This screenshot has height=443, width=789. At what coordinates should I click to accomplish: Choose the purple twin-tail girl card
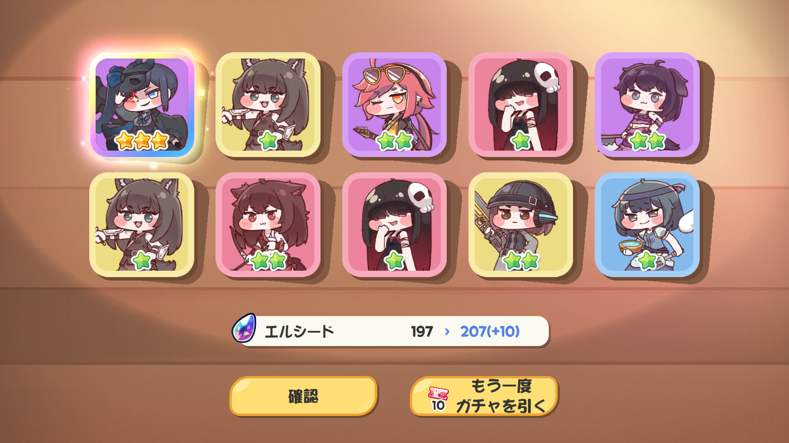coord(647,105)
